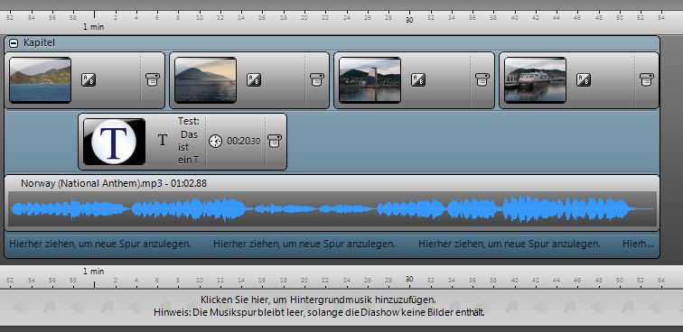Open the options icon of lighthouse clip
This screenshot has height=332, width=683.
click(482, 79)
